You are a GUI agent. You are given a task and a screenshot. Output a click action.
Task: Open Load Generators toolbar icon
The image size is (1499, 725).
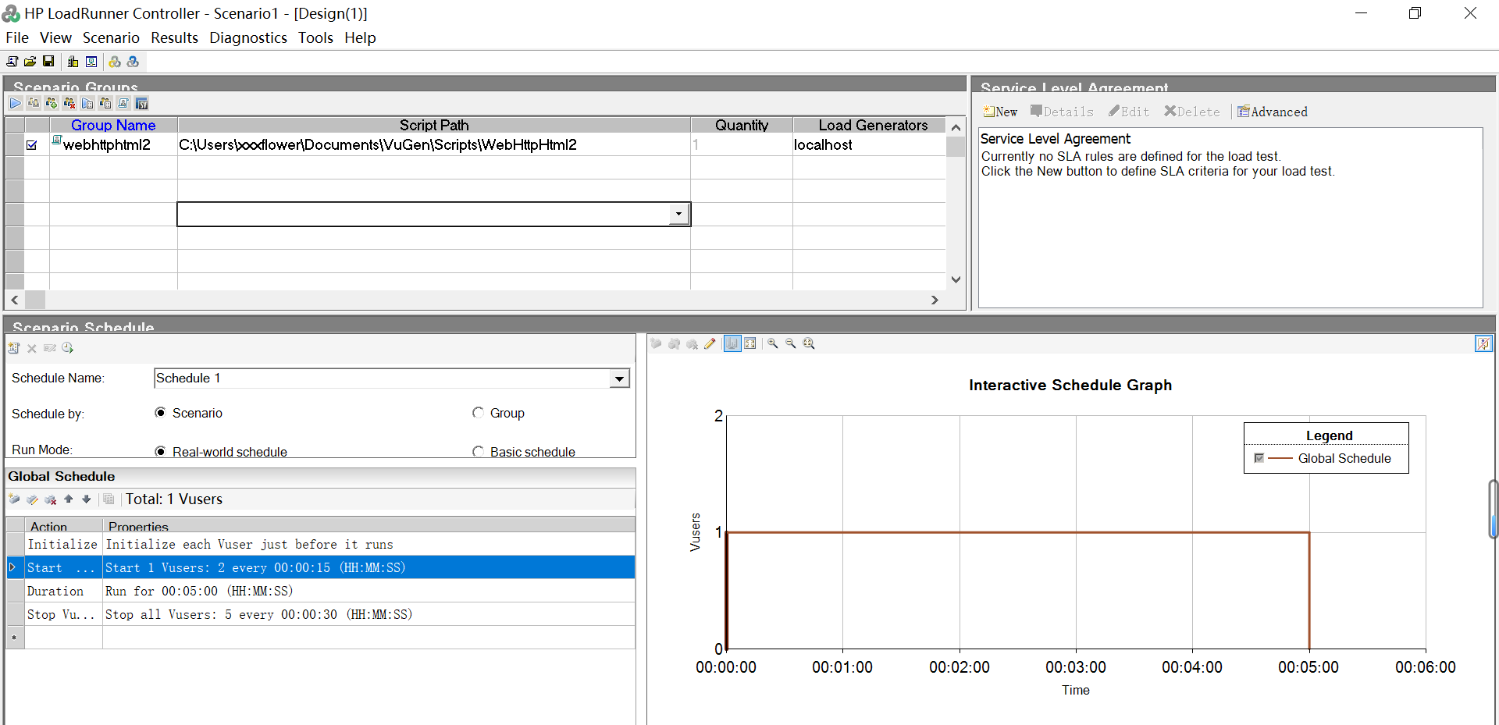tap(73, 62)
